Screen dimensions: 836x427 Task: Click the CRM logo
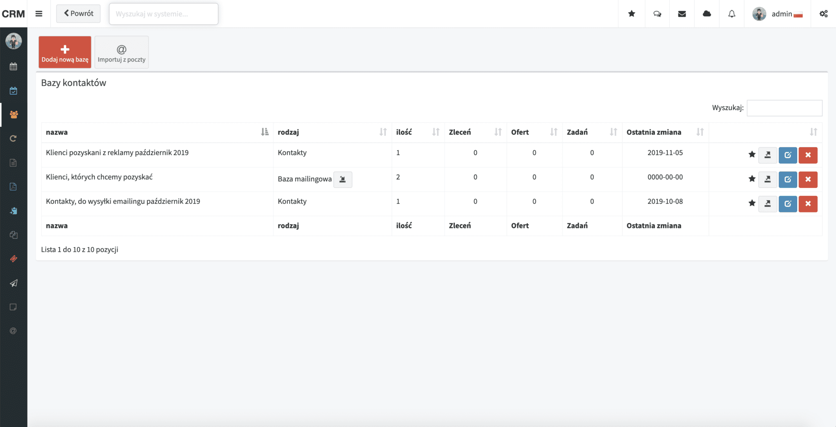pos(13,14)
